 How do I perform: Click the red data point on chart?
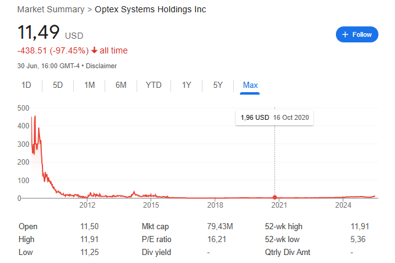[274, 197]
